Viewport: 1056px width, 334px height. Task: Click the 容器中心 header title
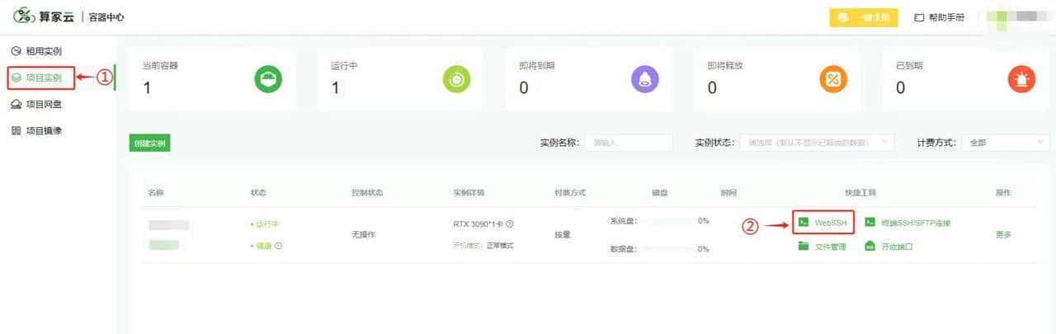(106, 17)
